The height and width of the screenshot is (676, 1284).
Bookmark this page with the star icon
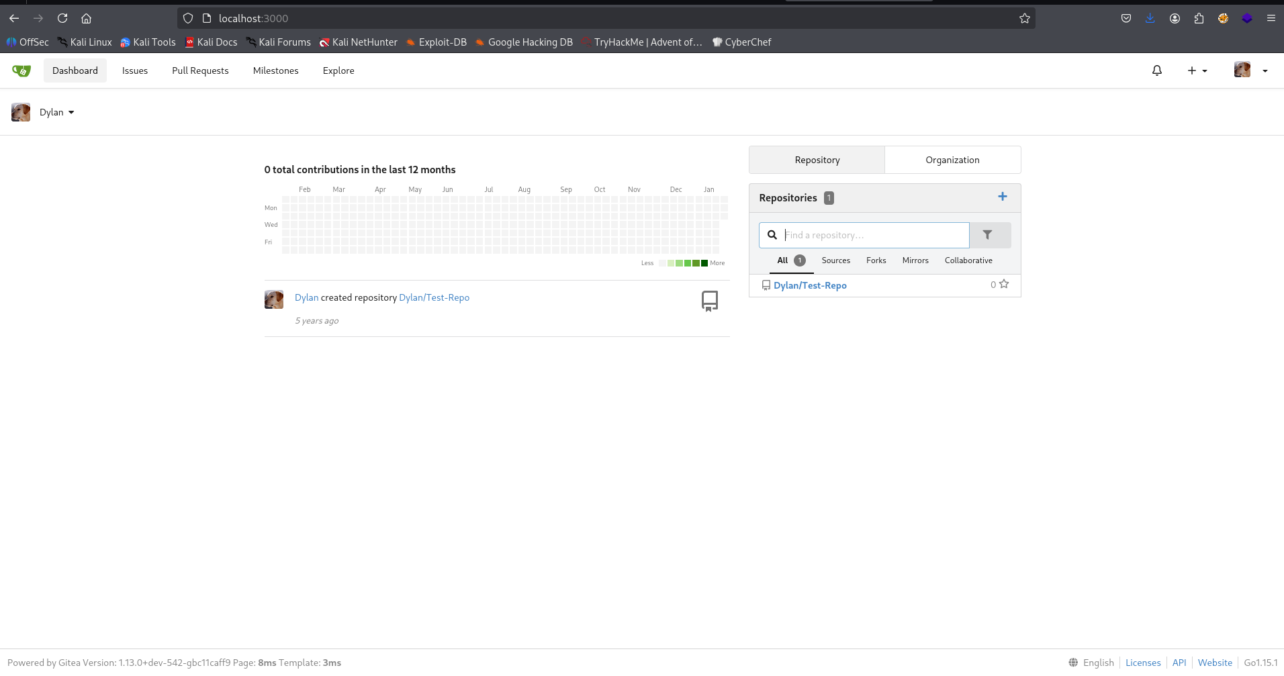point(1024,18)
